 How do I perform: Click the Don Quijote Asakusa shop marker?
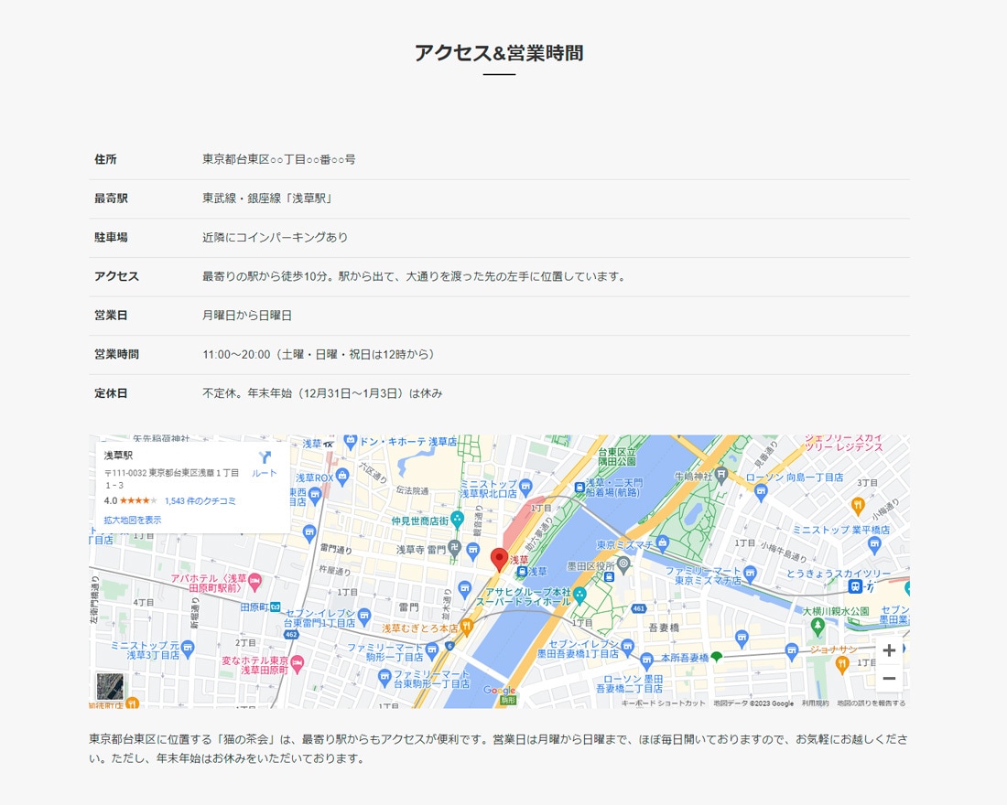pyautogui.click(x=350, y=442)
